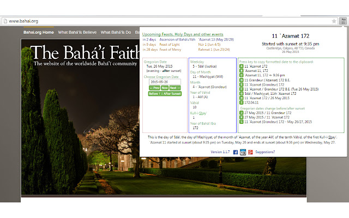Click the header '11 Azamat 172'
The width and height of the screenshot is (349, 218).
291,36
